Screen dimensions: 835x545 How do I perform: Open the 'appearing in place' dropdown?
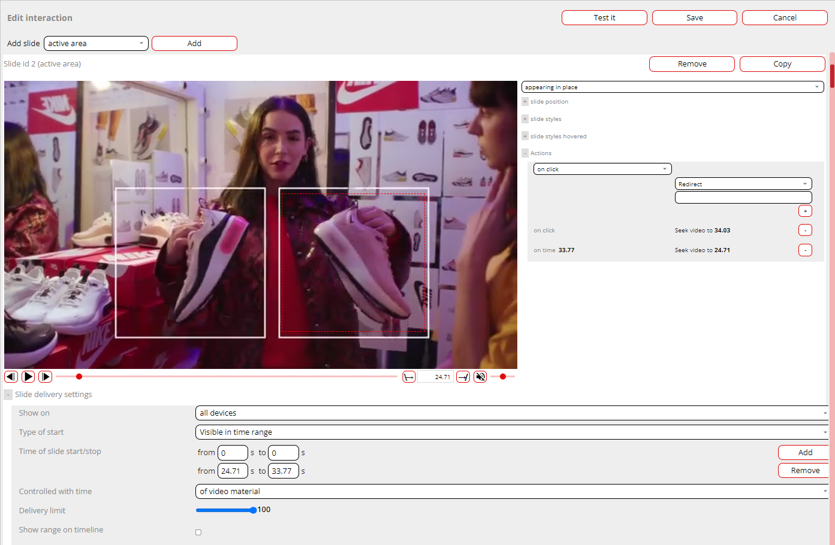pyautogui.click(x=672, y=87)
